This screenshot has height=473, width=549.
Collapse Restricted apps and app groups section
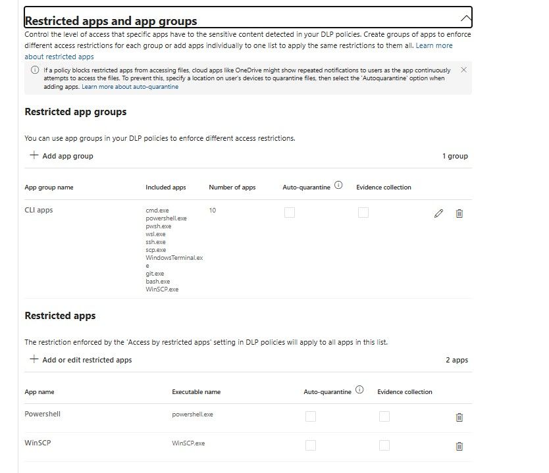[465, 18]
